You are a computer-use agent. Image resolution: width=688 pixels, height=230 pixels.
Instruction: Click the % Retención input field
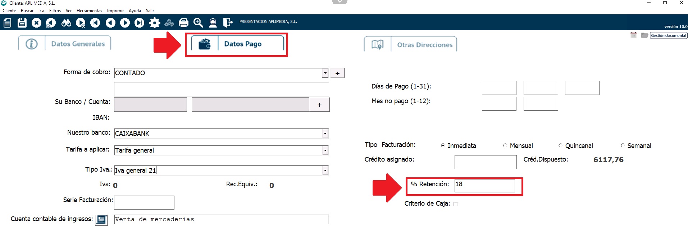point(484,185)
